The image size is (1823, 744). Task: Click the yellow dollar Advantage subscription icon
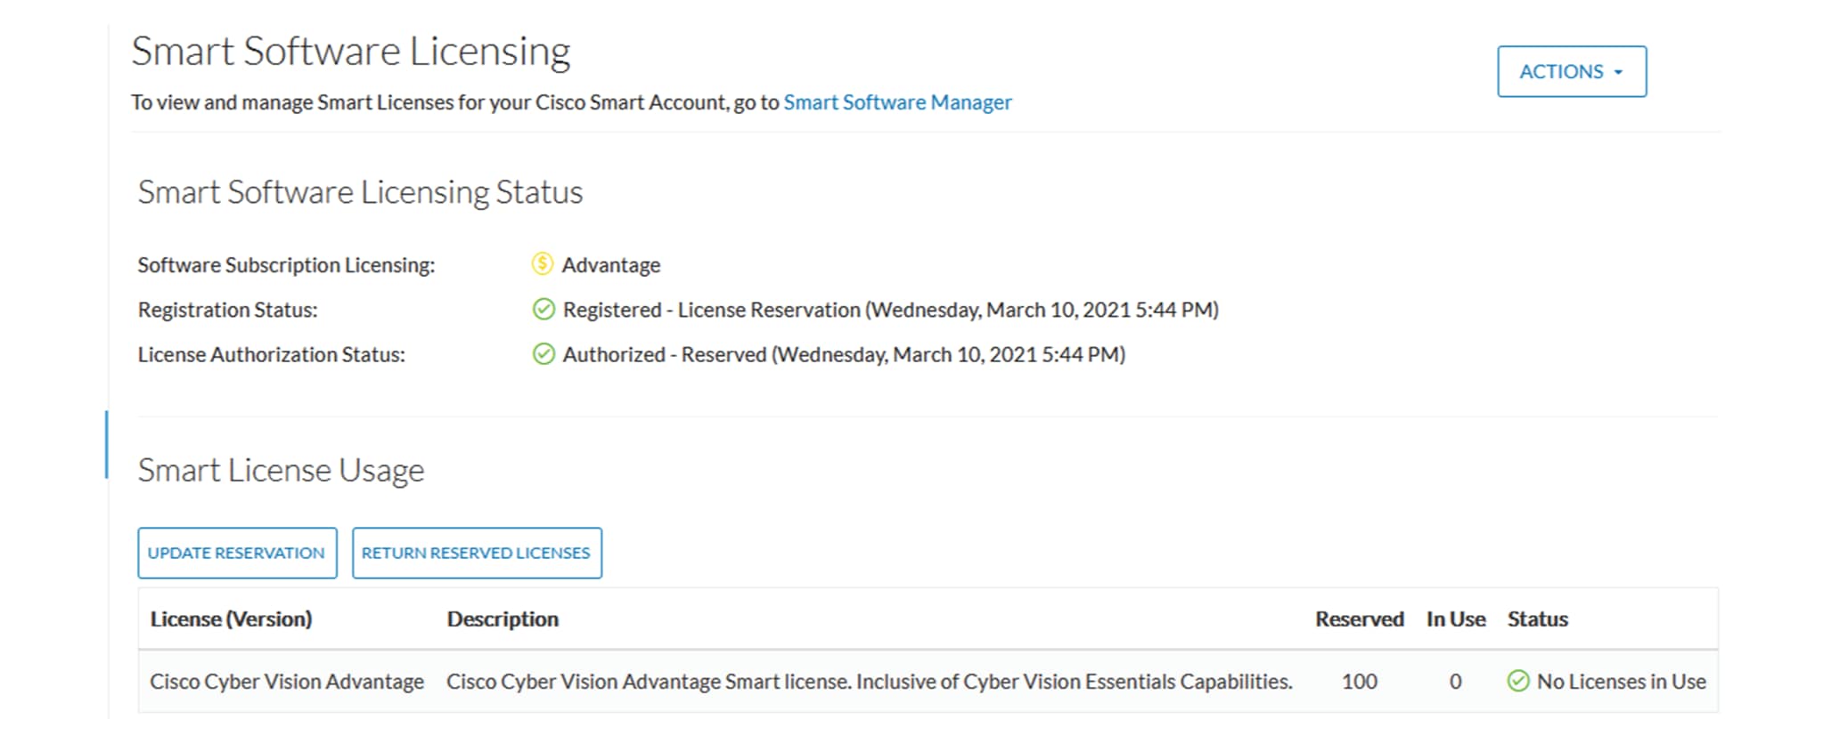(x=543, y=264)
